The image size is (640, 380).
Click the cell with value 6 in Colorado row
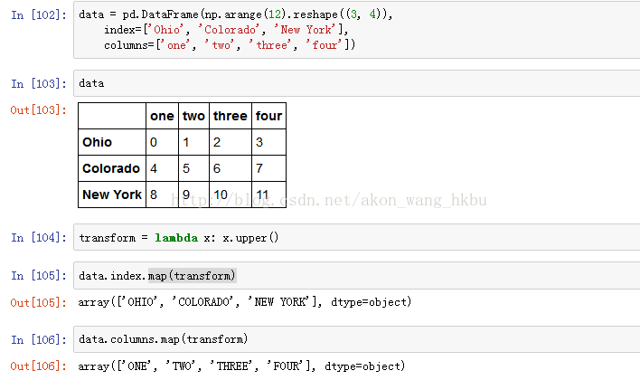pos(231,168)
